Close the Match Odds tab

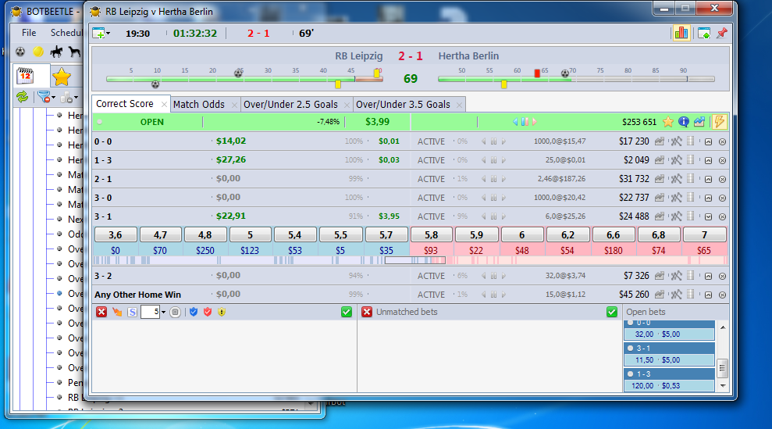(234, 105)
